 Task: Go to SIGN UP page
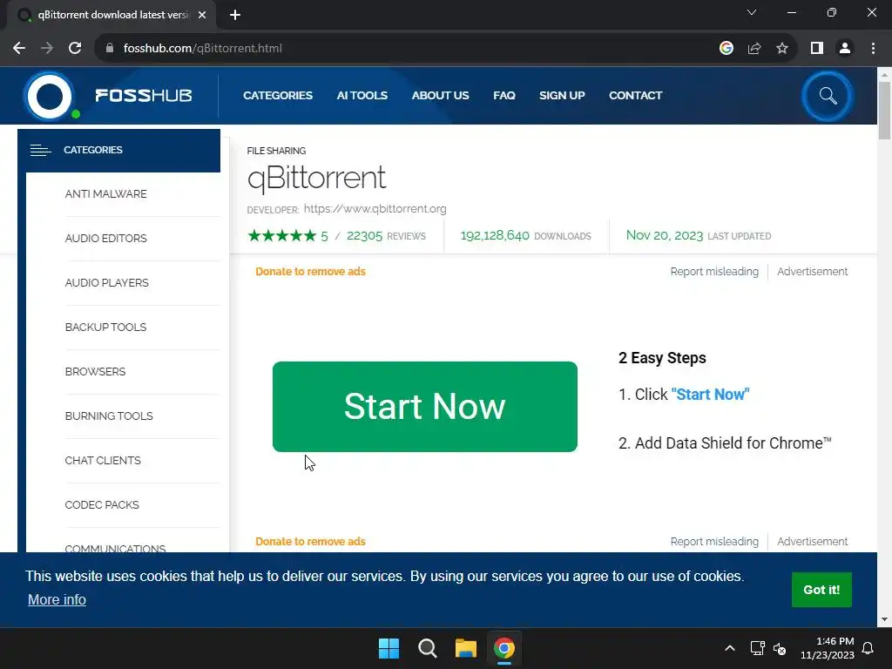click(562, 96)
